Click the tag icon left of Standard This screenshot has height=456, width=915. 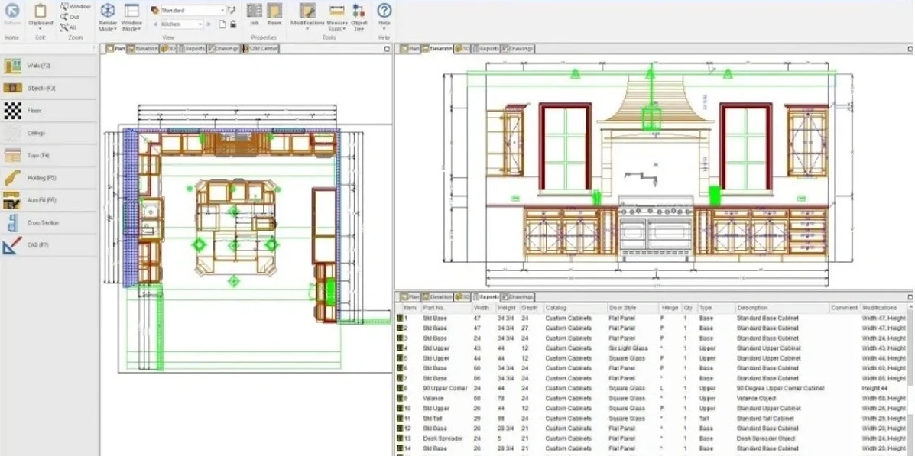(154, 11)
